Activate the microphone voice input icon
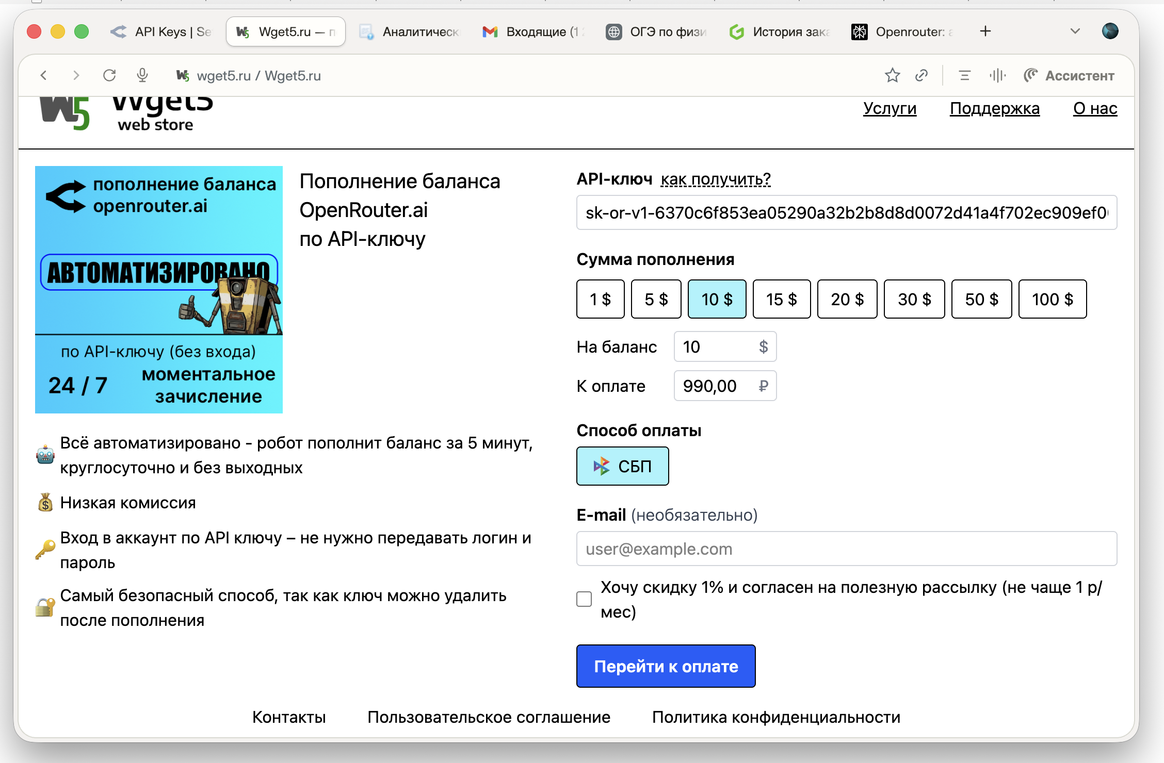1164x763 pixels. coord(142,76)
